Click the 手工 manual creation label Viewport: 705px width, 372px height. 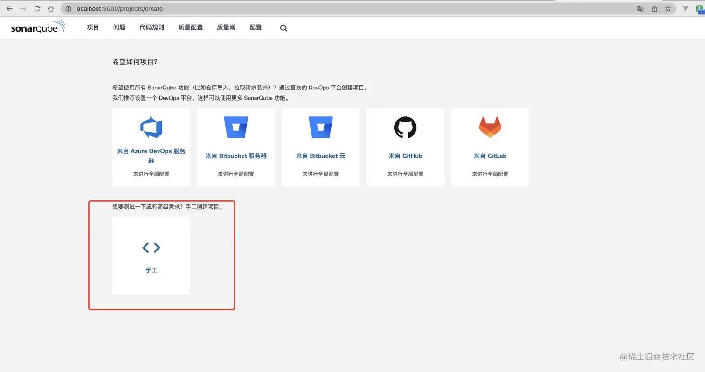pyautogui.click(x=151, y=270)
